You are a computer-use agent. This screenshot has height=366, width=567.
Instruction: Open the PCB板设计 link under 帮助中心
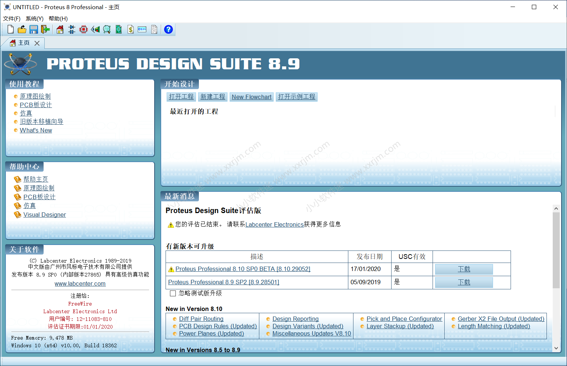pyautogui.click(x=40, y=197)
